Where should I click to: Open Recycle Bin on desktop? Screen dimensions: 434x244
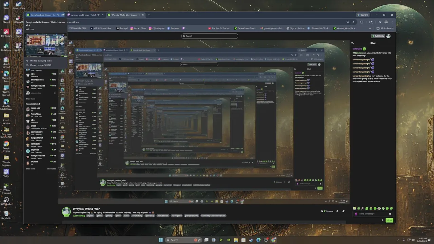click(6, 216)
